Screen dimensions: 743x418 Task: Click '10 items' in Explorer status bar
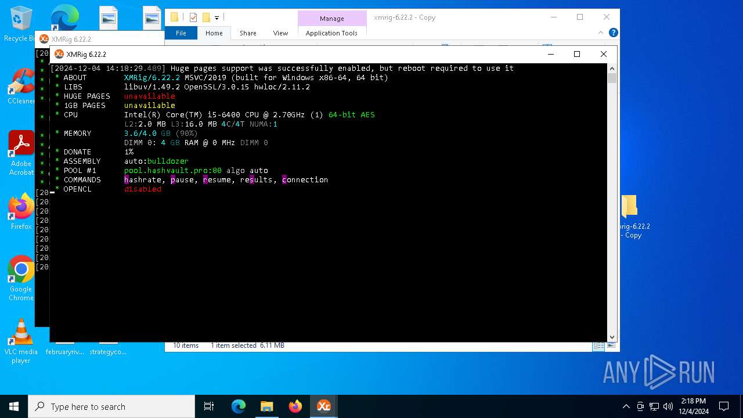pyautogui.click(x=186, y=345)
